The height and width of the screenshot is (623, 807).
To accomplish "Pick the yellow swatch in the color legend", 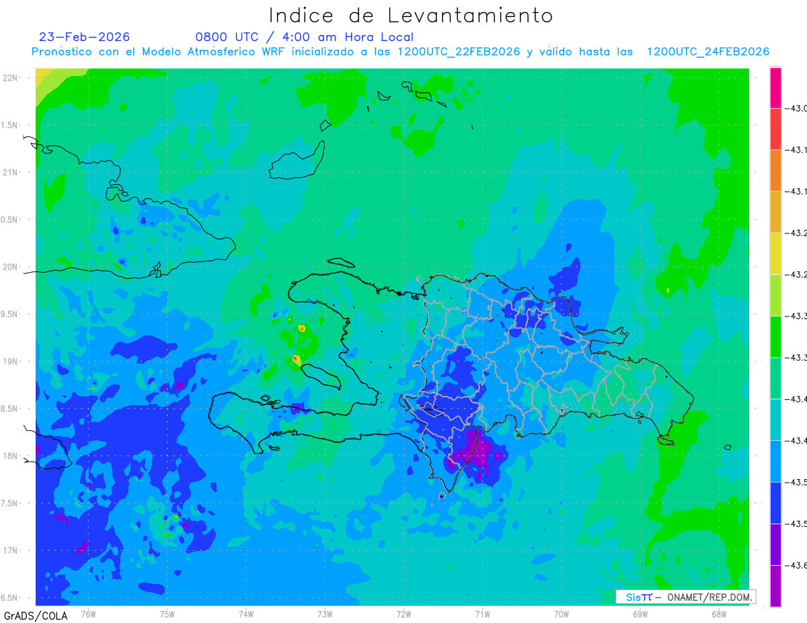I will click(775, 253).
